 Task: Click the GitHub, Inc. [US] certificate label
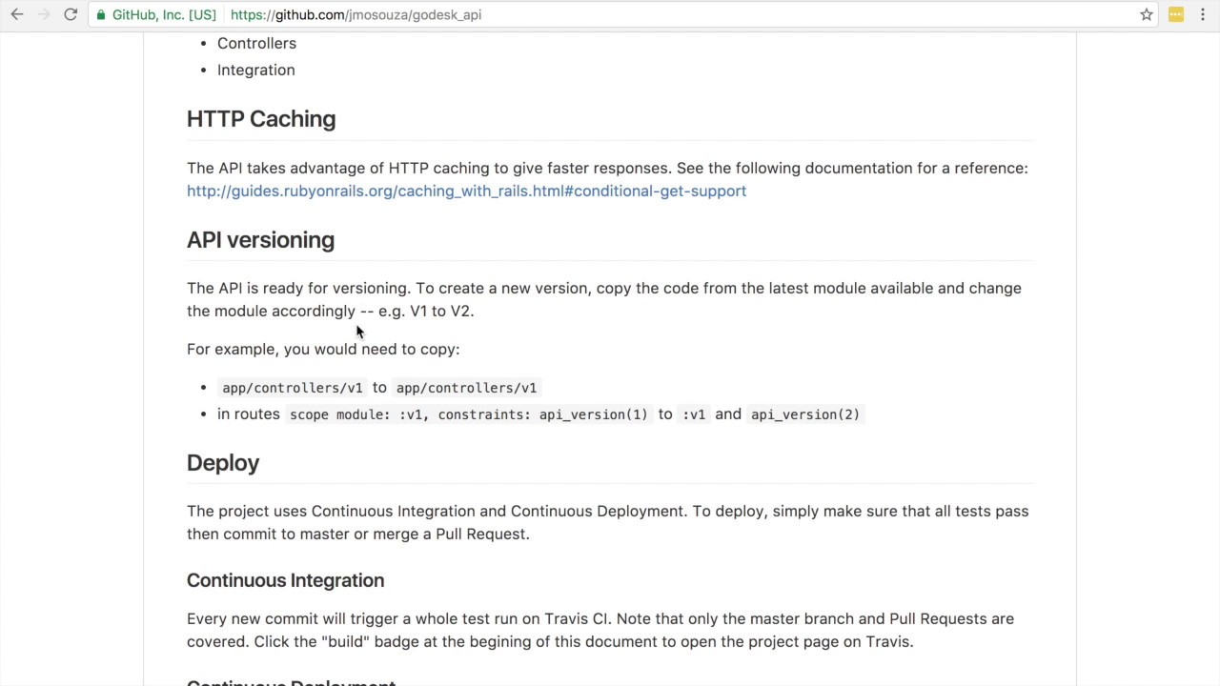coord(164,15)
